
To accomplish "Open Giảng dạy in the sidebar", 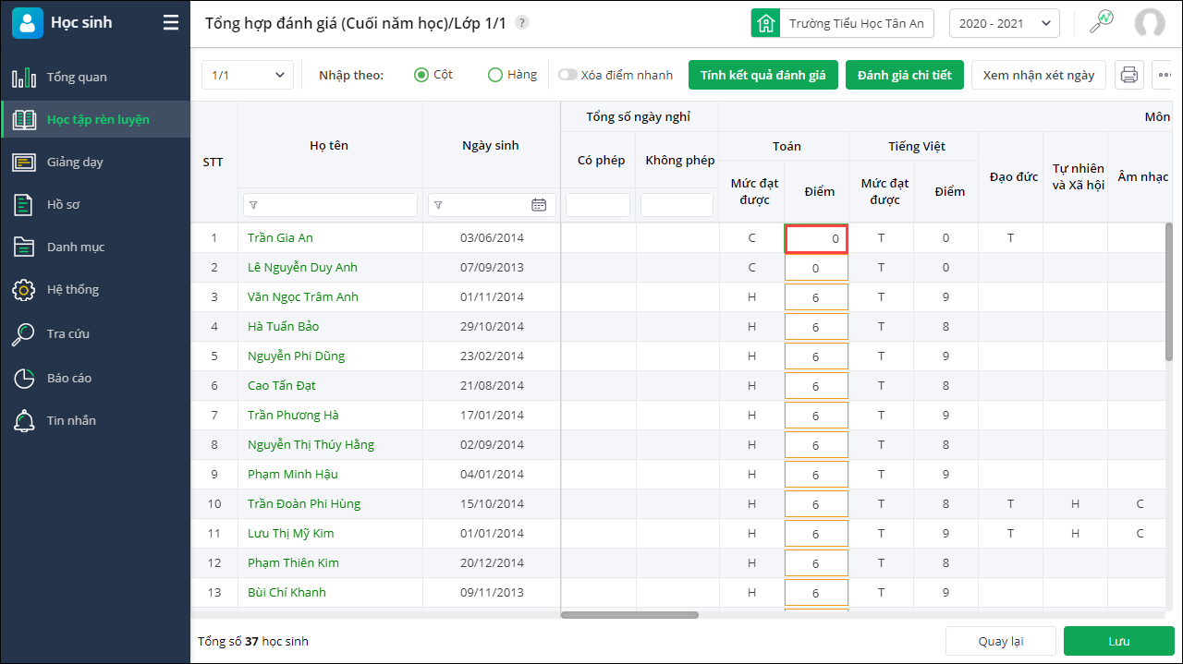I will click(75, 163).
